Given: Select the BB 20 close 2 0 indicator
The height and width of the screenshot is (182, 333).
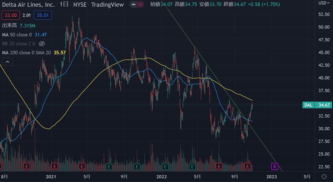Looking at the screenshot, I should [x=19, y=44].
